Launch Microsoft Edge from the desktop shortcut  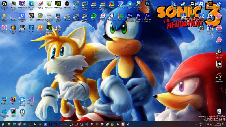31,4
